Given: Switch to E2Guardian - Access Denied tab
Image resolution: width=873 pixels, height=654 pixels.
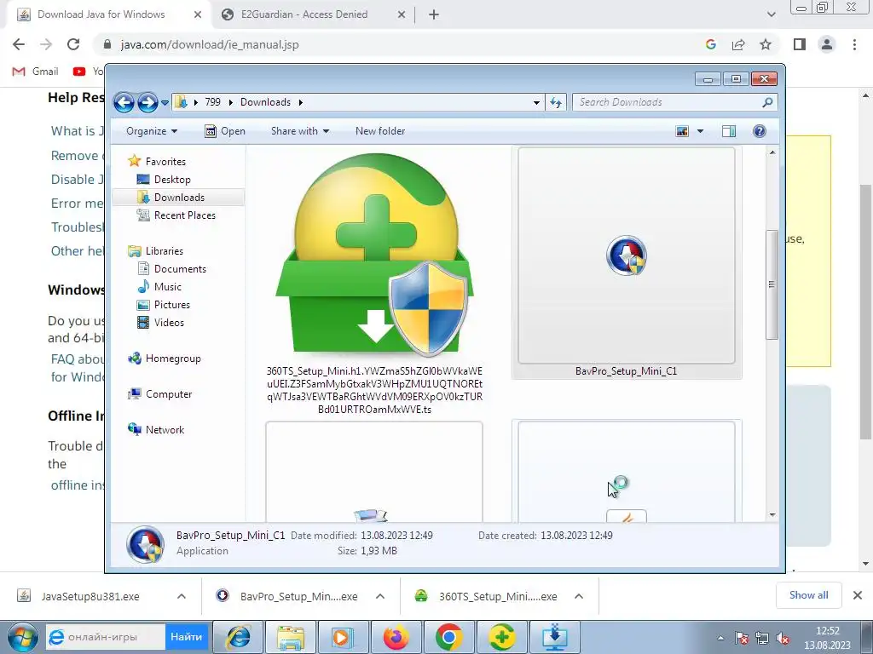Looking at the screenshot, I should pyautogui.click(x=304, y=15).
